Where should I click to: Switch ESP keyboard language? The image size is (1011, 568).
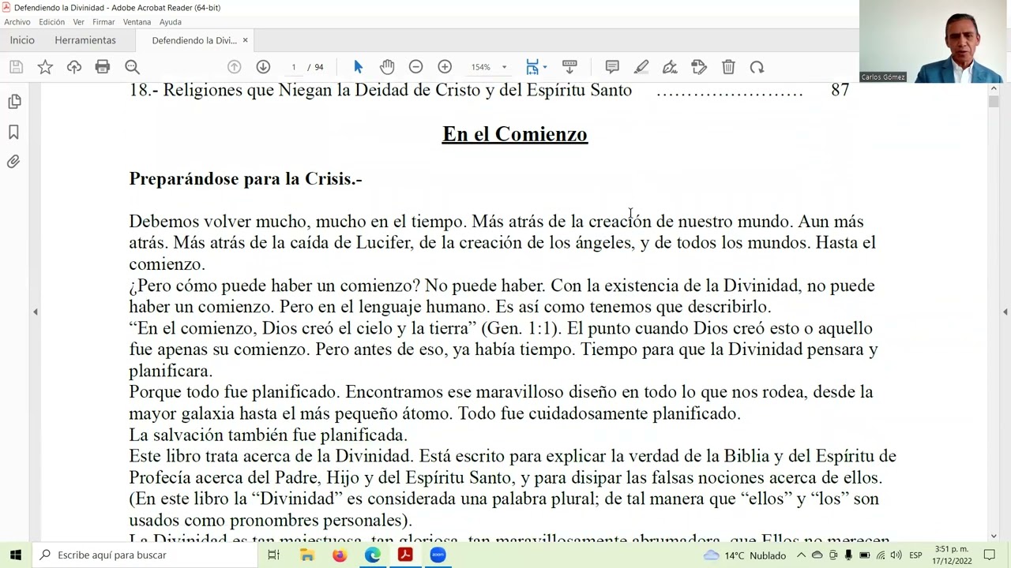click(x=915, y=555)
